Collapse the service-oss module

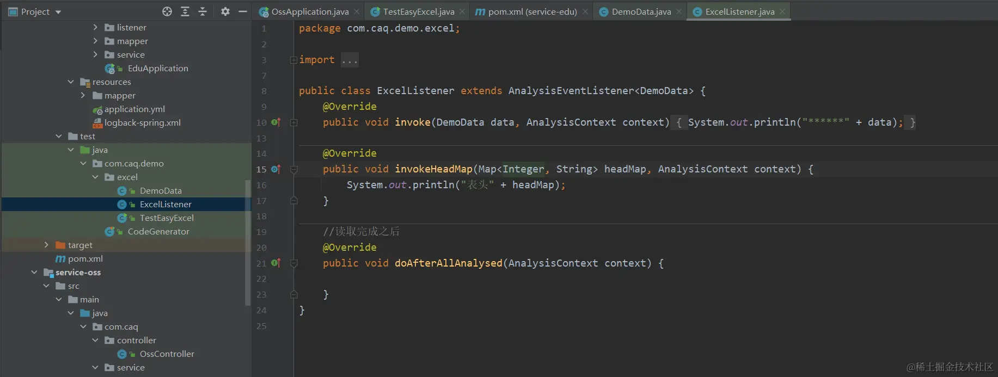pyautogui.click(x=34, y=272)
